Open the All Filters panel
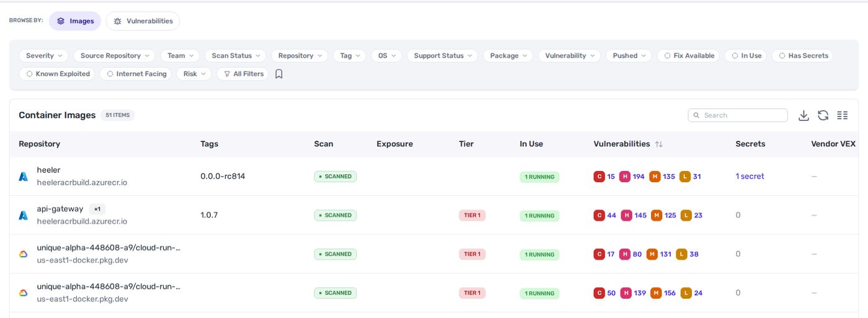This screenshot has width=868, height=318. pos(242,74)
